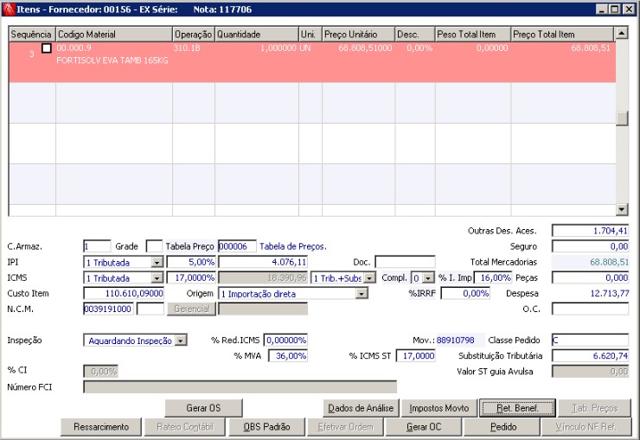Click the Operação column header
640x440 pixels.
(194, 35)
